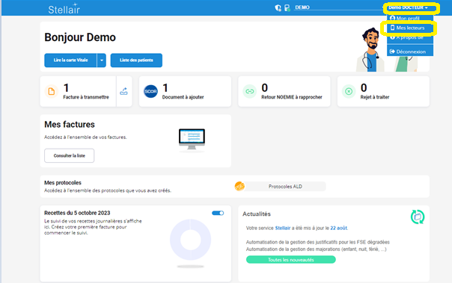Select Déconnexion from the user menu
452x283 pixels.
click(x=410, y=52)
